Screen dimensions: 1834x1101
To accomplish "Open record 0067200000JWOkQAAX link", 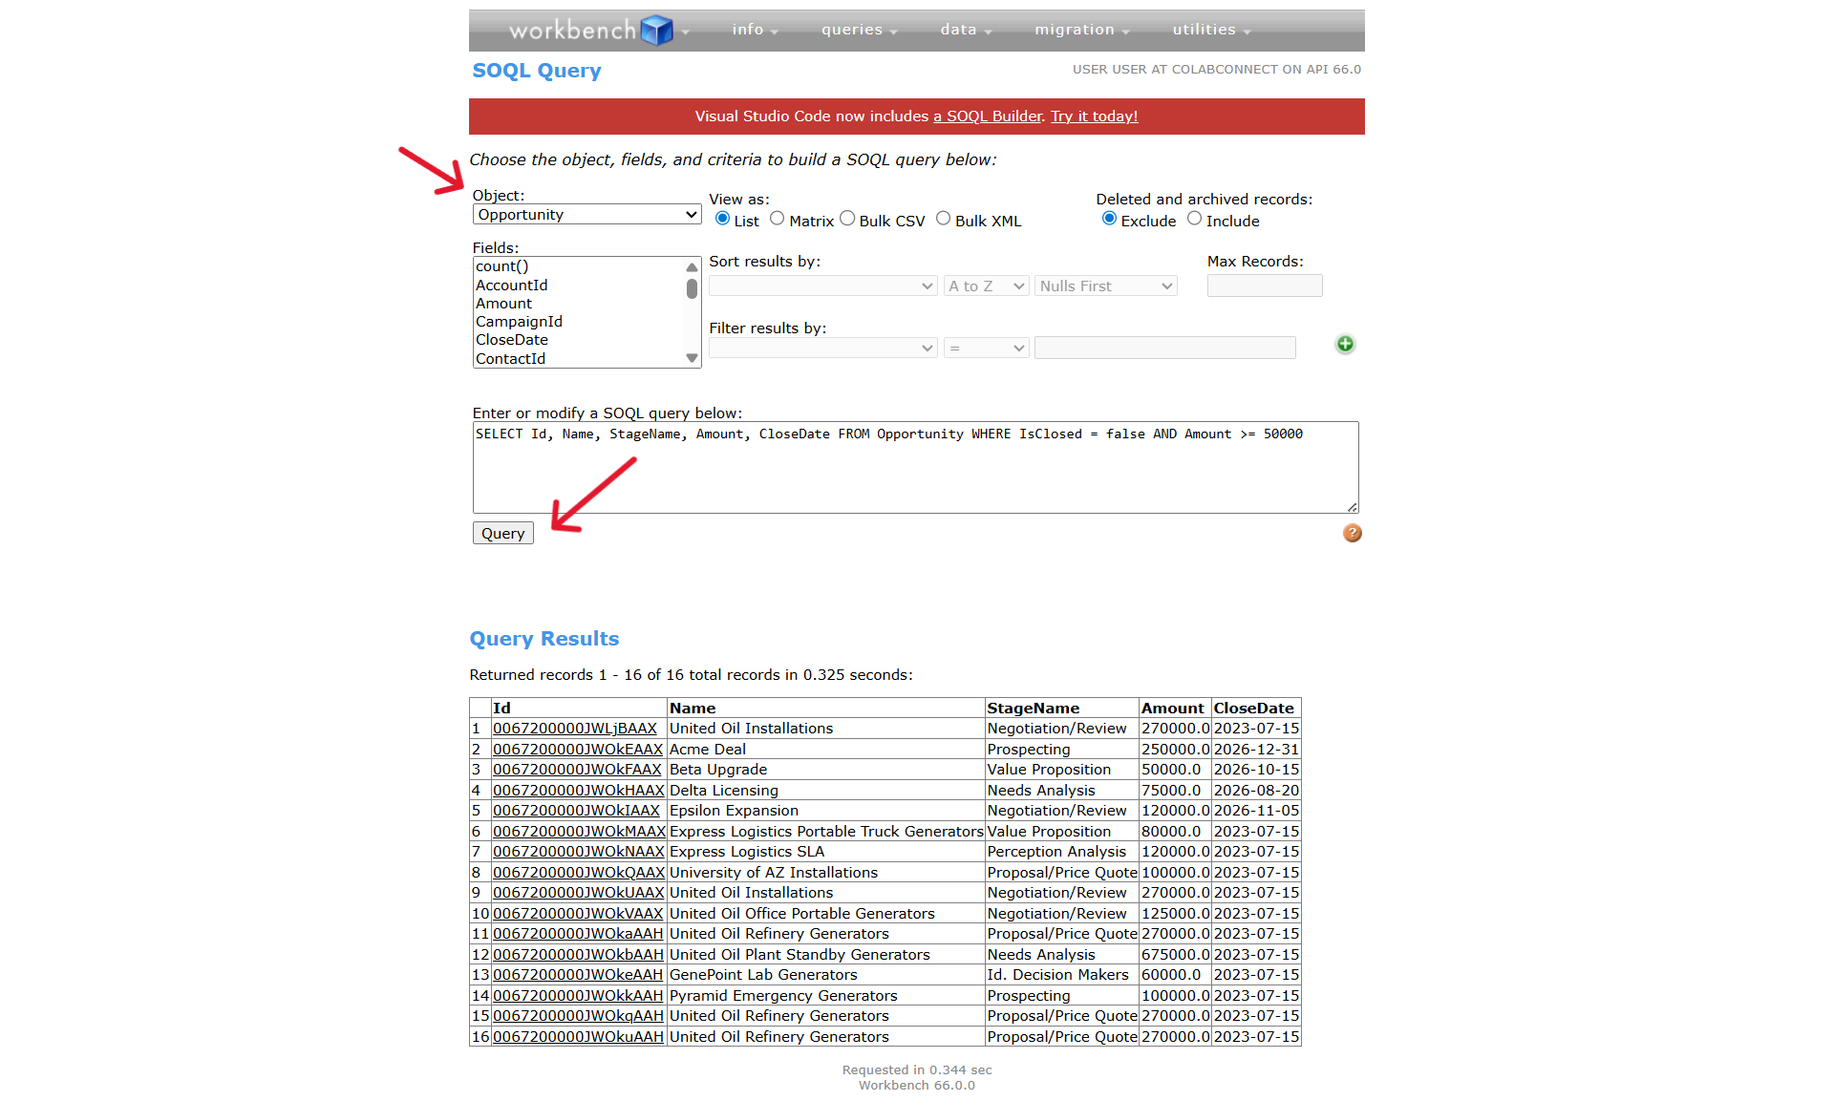I will 579,873.
